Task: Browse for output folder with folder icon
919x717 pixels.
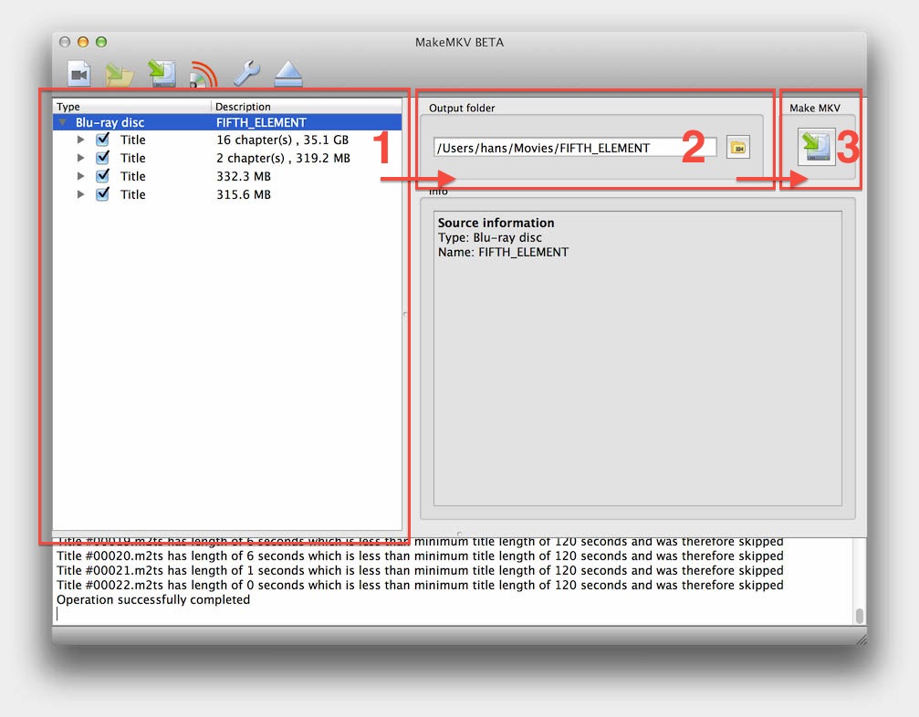Action: (738, 148)
